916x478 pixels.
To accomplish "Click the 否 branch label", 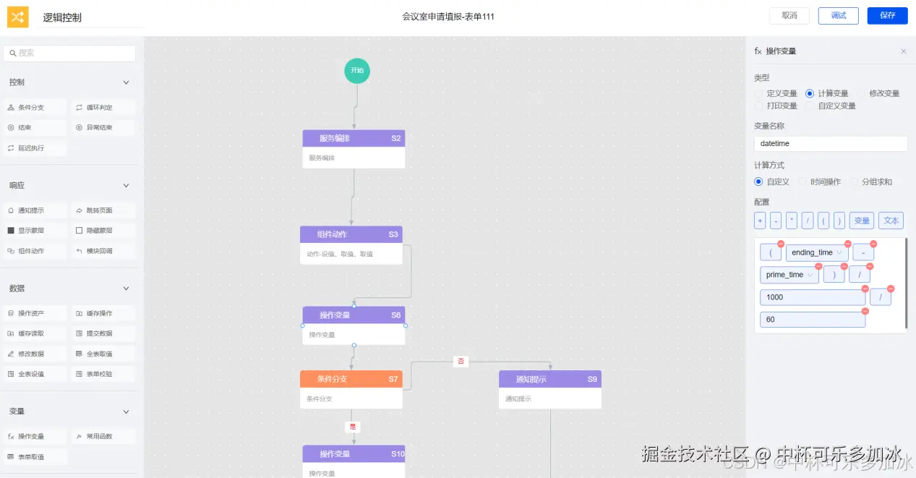I will (x=461, y=362).
